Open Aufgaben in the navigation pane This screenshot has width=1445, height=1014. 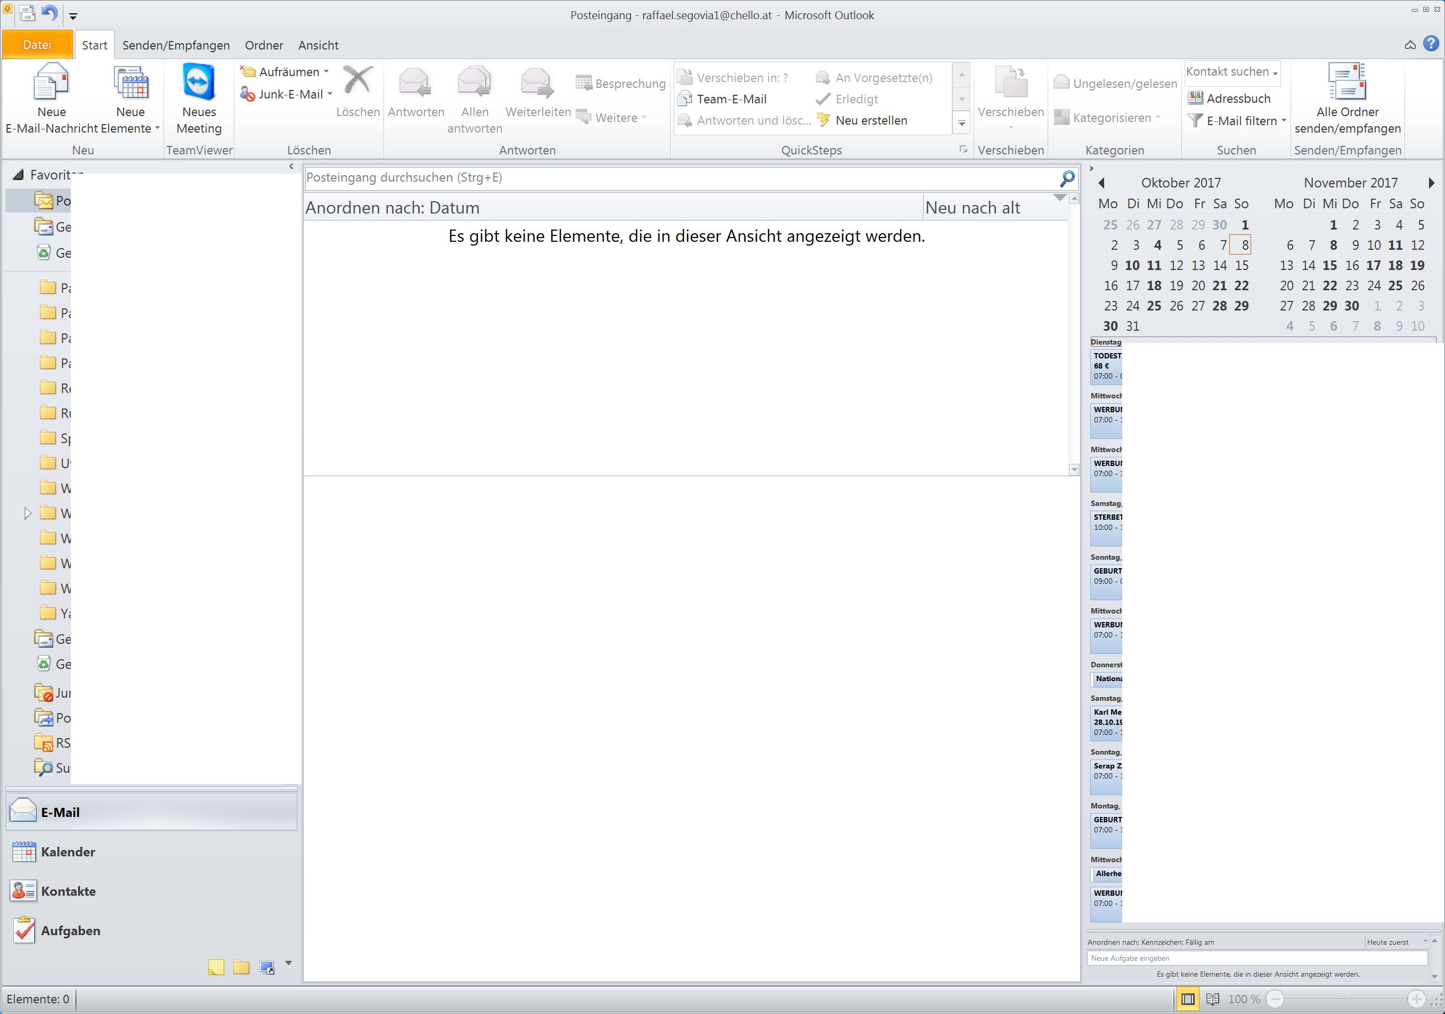click(x=69, y=930)
